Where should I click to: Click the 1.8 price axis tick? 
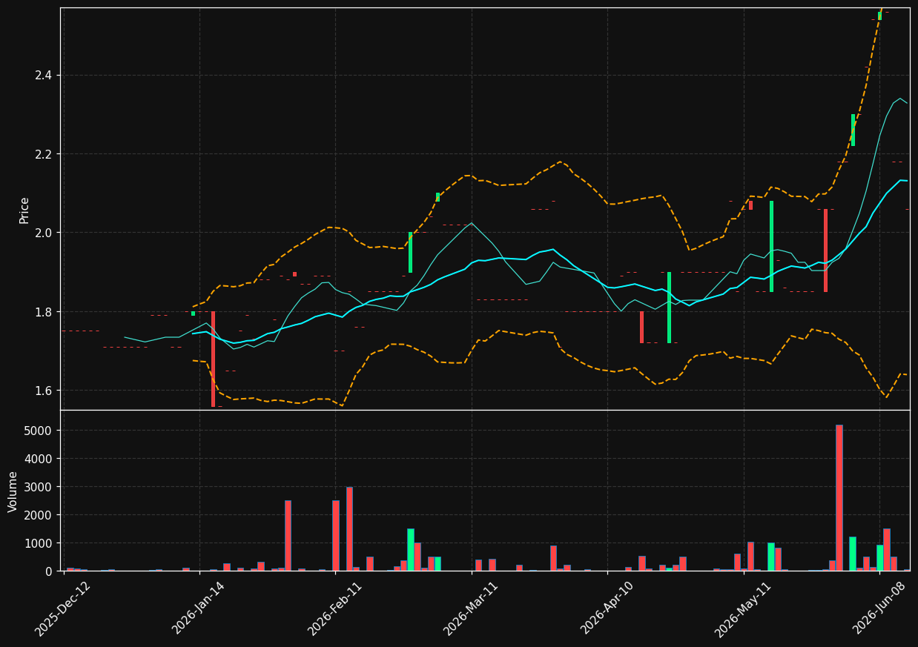click(43, 312)
